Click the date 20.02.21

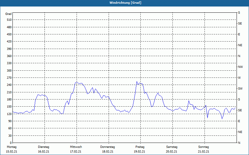pyautogui.click(x=171, y=152)
